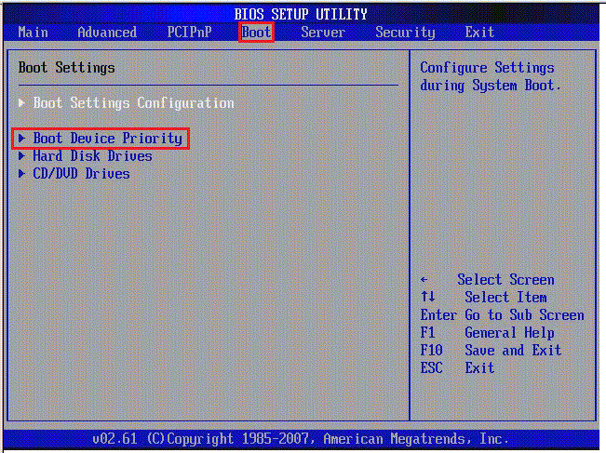Click the ESC Exit key hint
The width and height of the screenshot is (606, 453).
[x=457, y=368]
